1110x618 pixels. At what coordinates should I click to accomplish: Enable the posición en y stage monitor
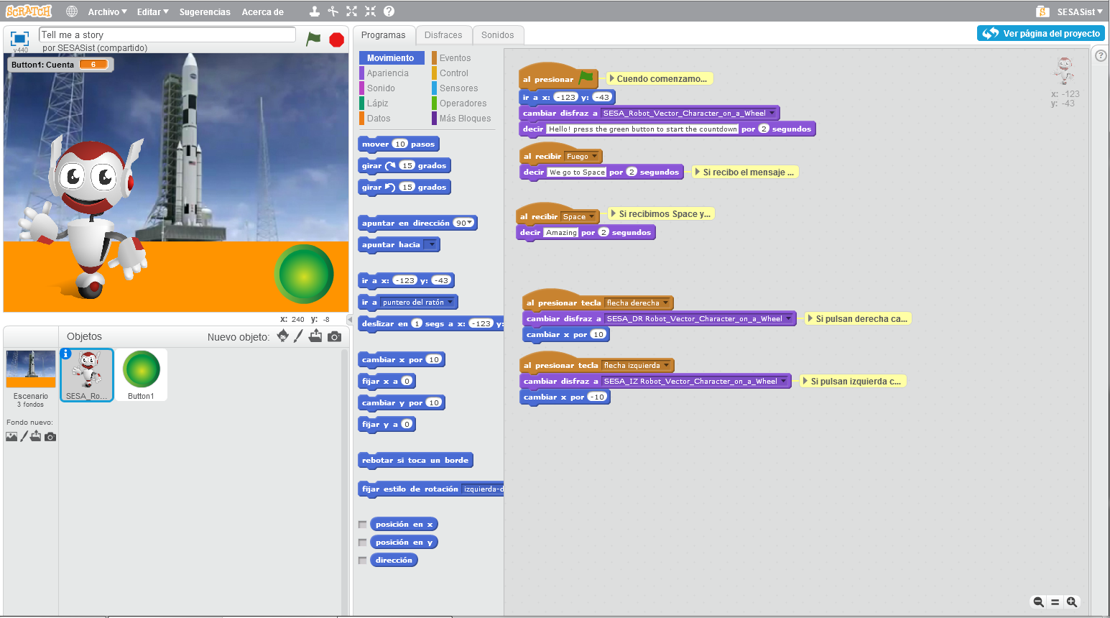point(363,542)
